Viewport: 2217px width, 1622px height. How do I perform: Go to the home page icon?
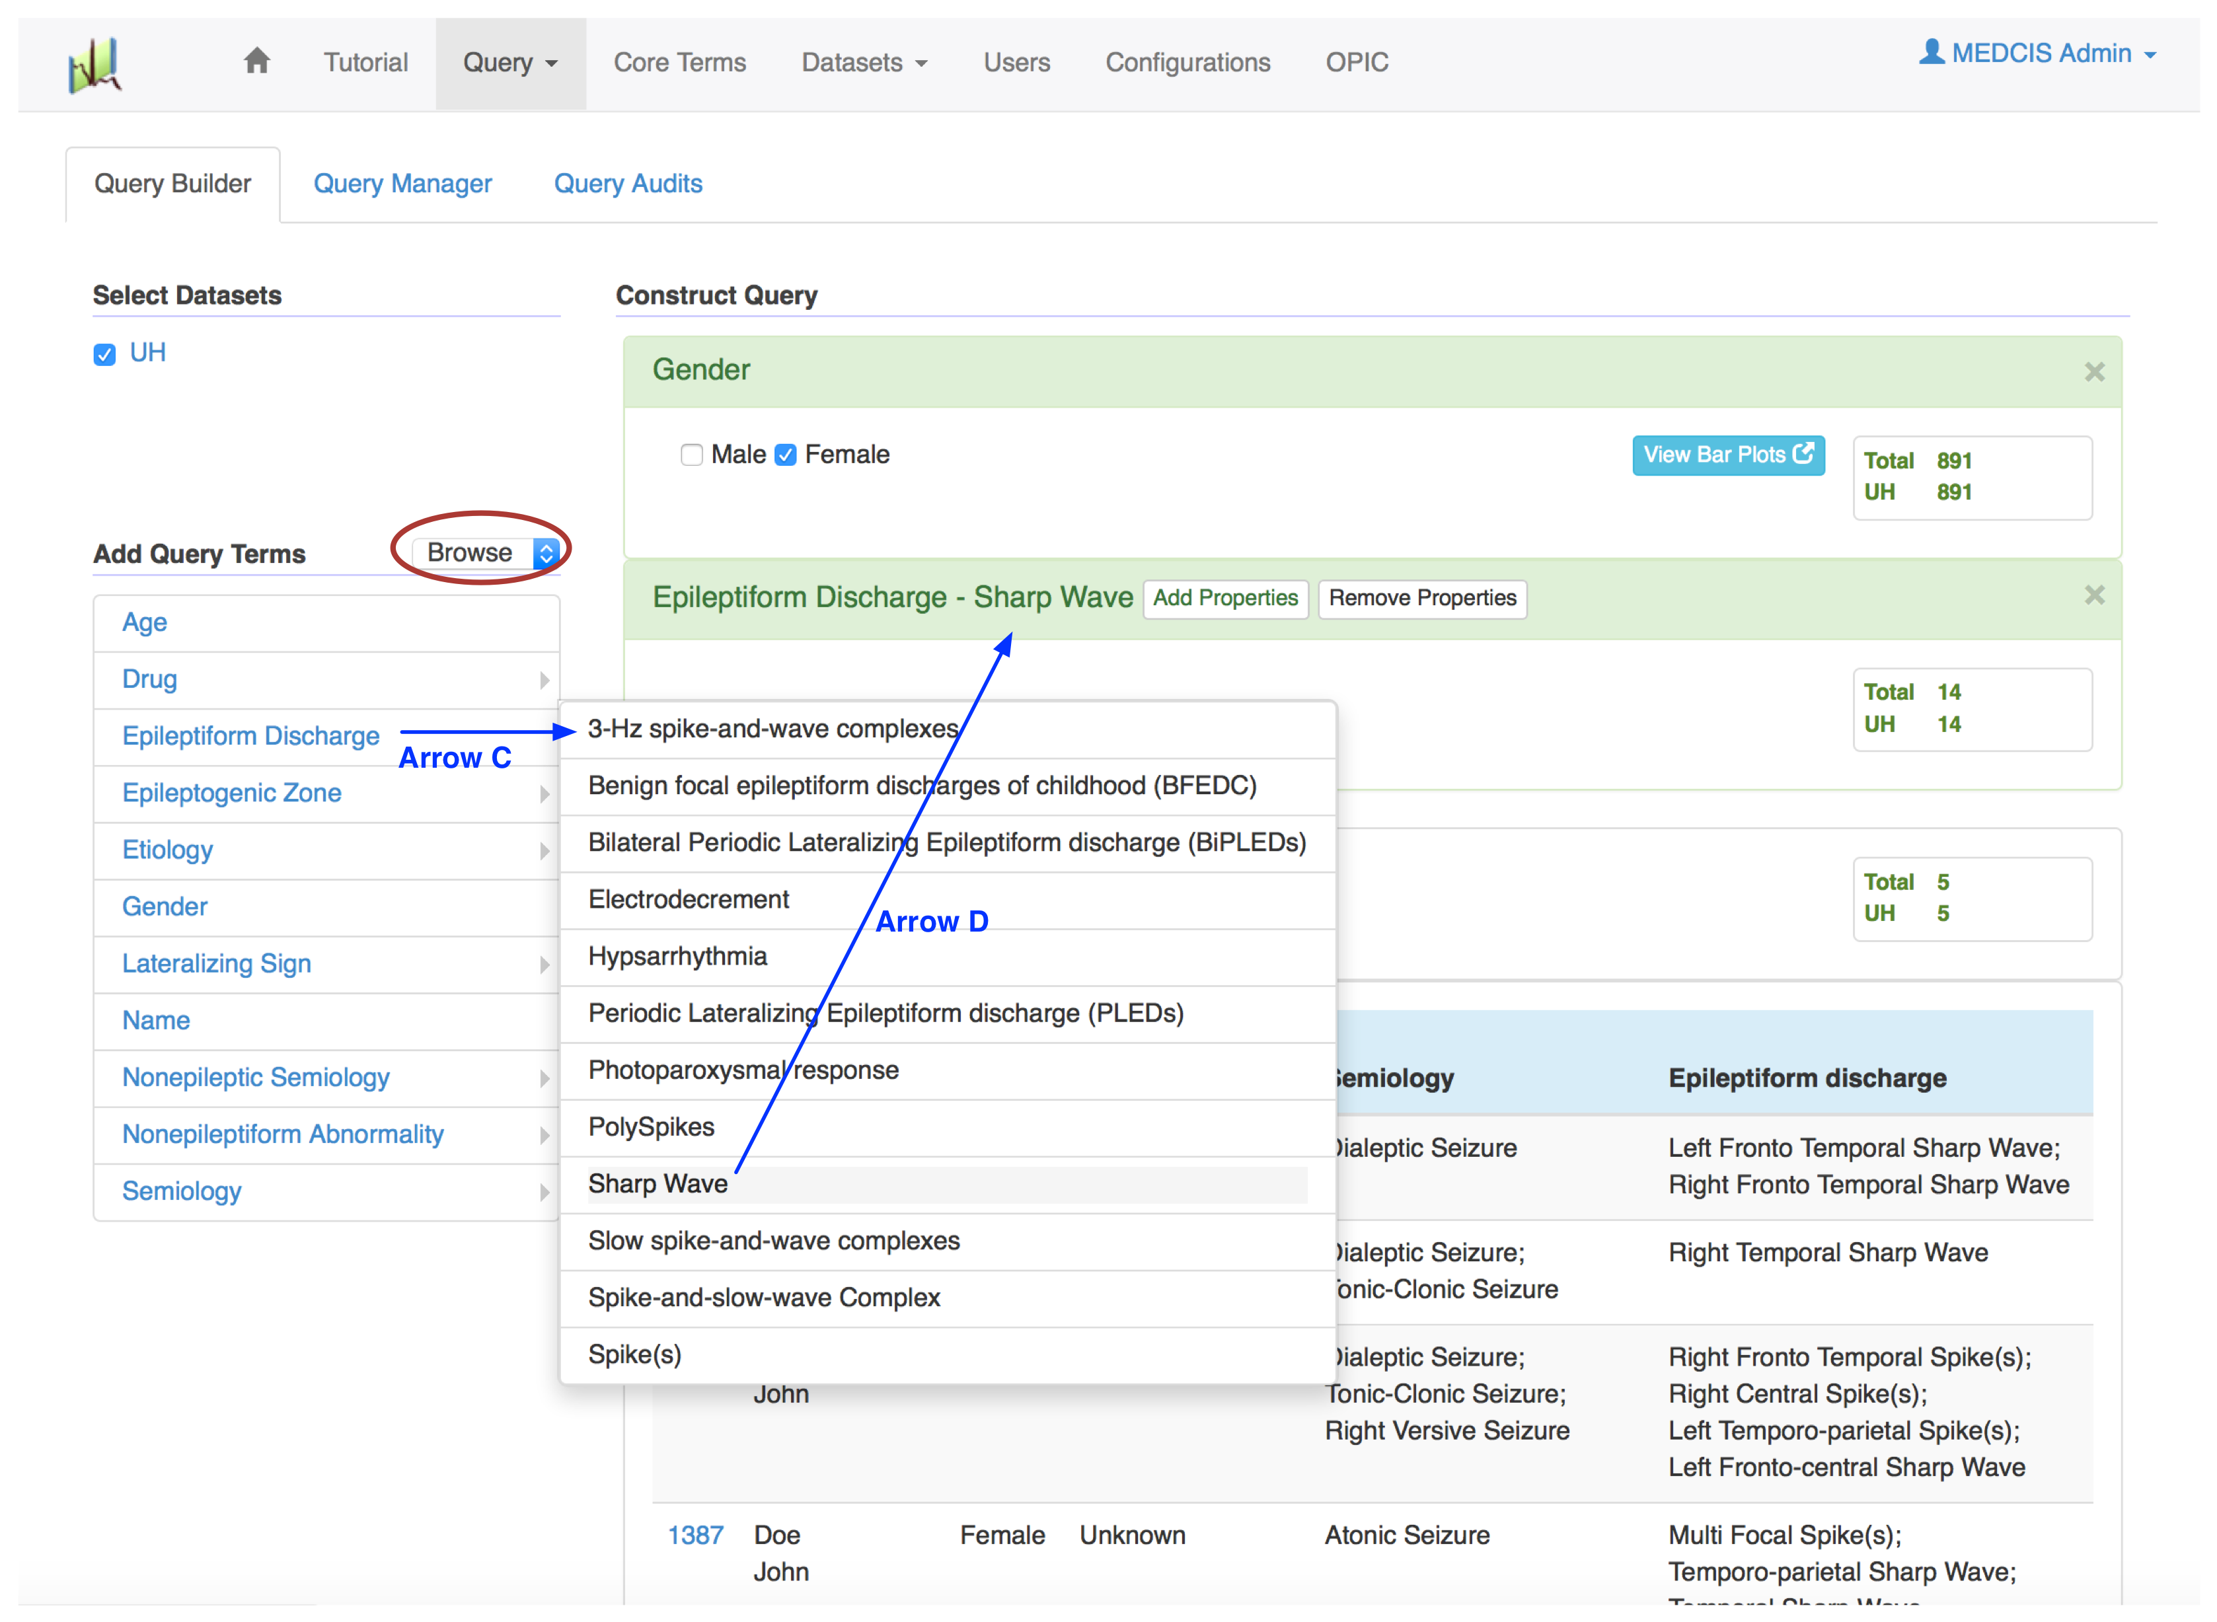pos(256,61)
